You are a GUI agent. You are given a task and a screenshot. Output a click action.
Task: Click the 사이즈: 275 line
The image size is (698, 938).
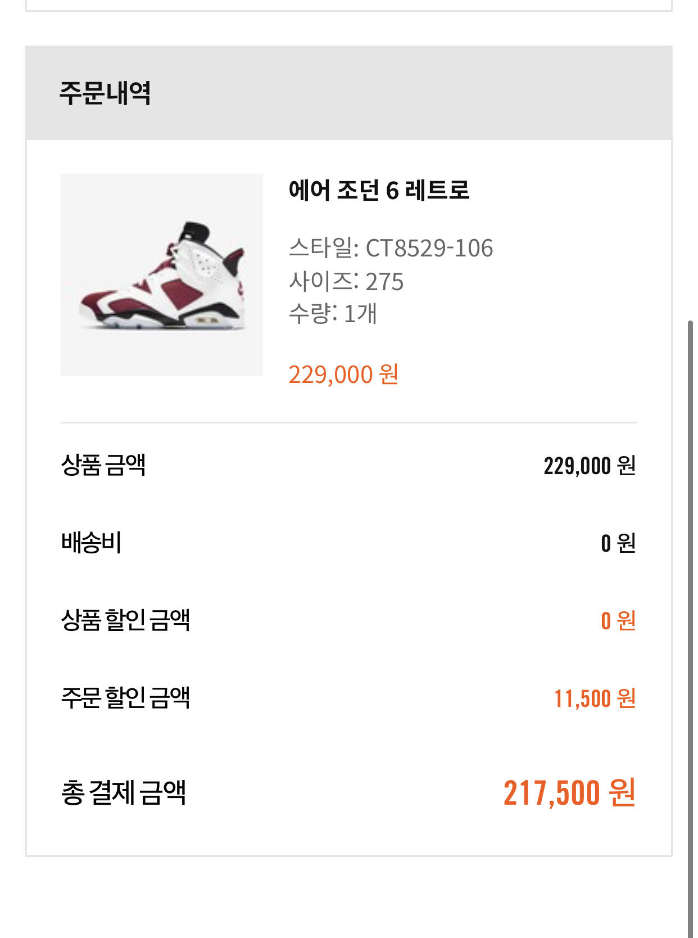pos(346,281)
